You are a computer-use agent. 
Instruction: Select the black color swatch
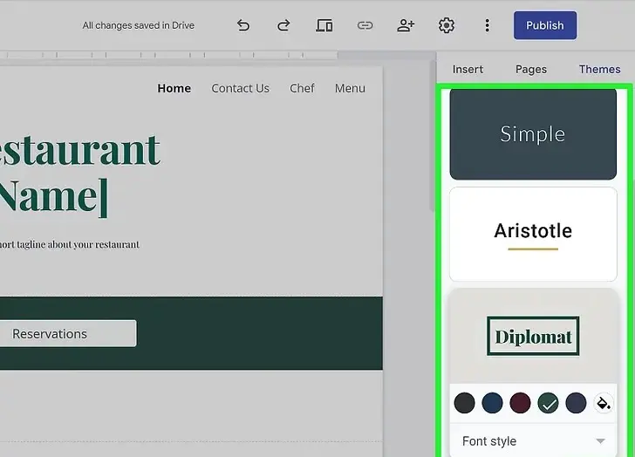tap(465, 403)
